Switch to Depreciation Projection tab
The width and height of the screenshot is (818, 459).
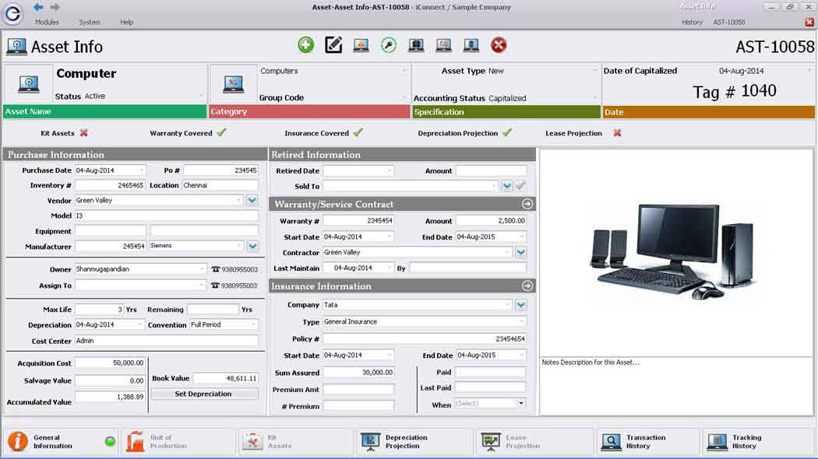click(414, 442)
